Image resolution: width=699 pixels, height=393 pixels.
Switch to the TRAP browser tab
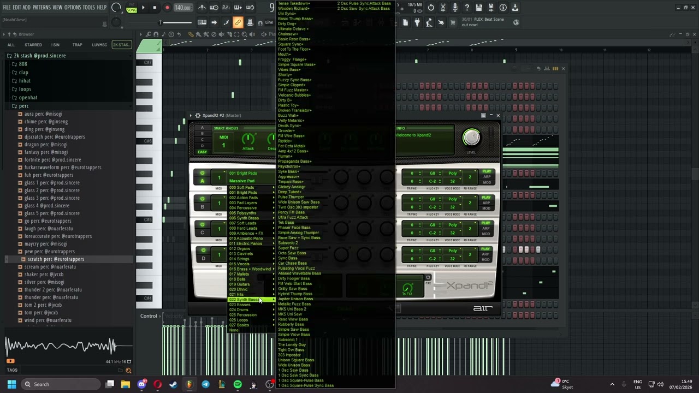pos(77,45)
